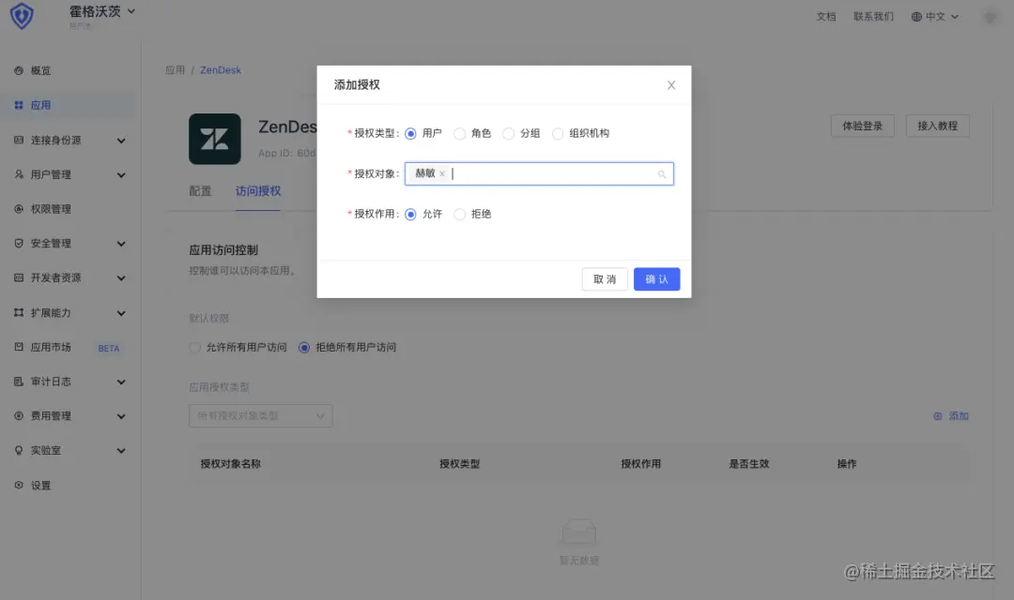Close the 添加授权 dialog

[671, 85]
